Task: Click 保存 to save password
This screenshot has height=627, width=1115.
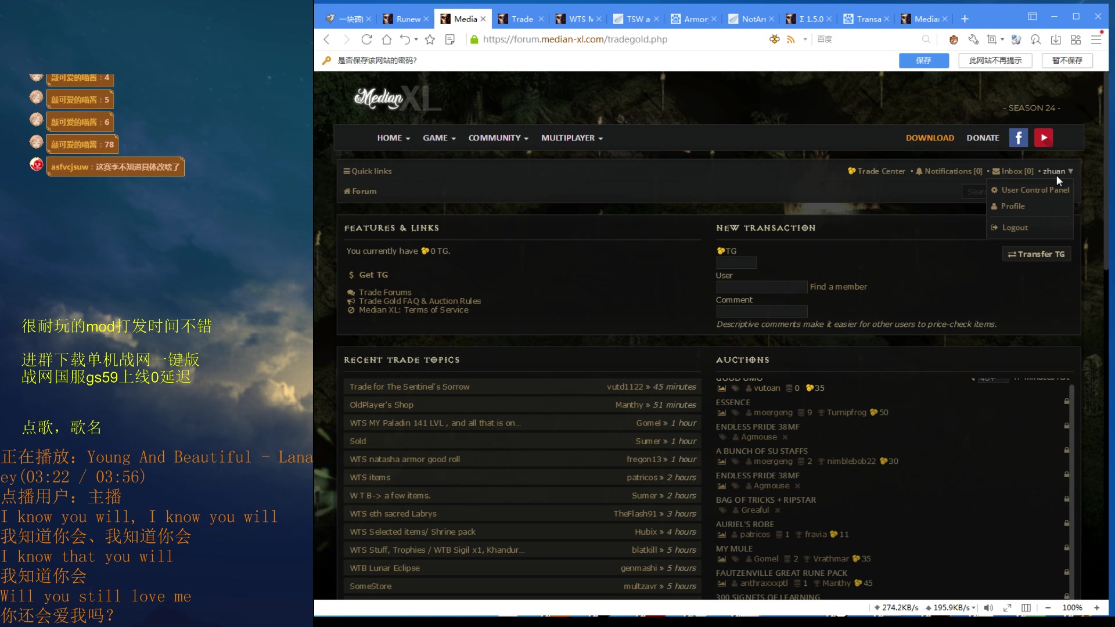Action: pyautogui.click(x=923, y=60)
